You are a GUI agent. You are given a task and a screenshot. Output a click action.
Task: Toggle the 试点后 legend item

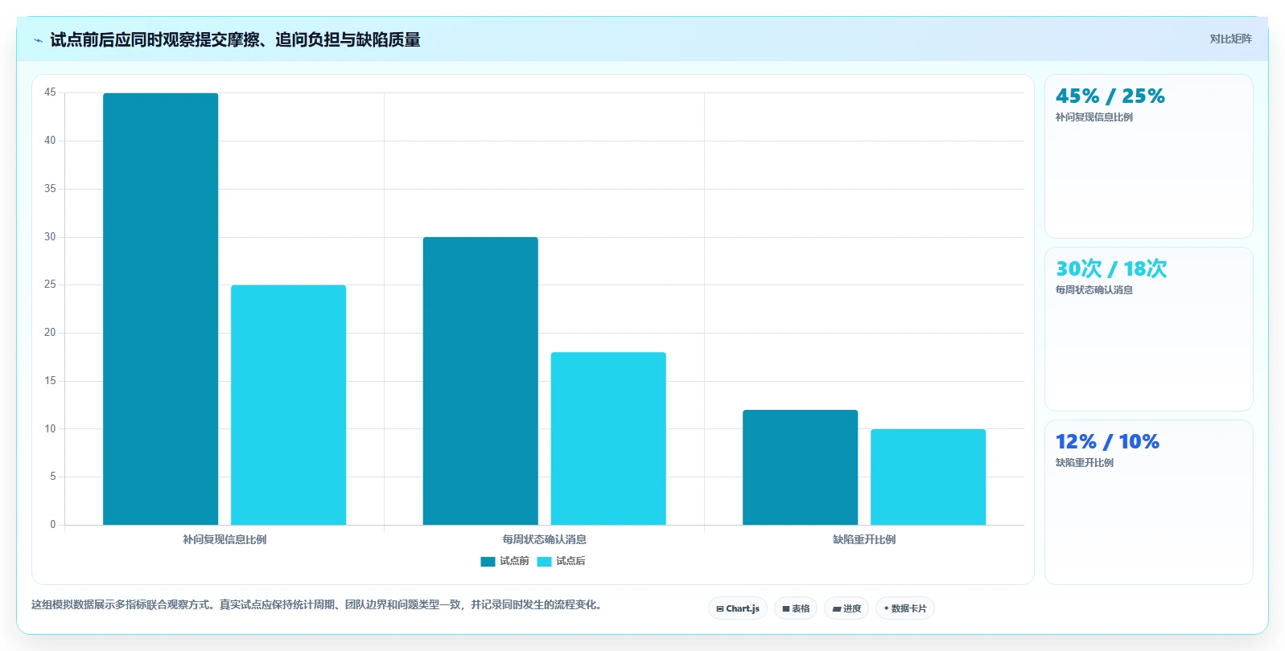tap(561, 561)
